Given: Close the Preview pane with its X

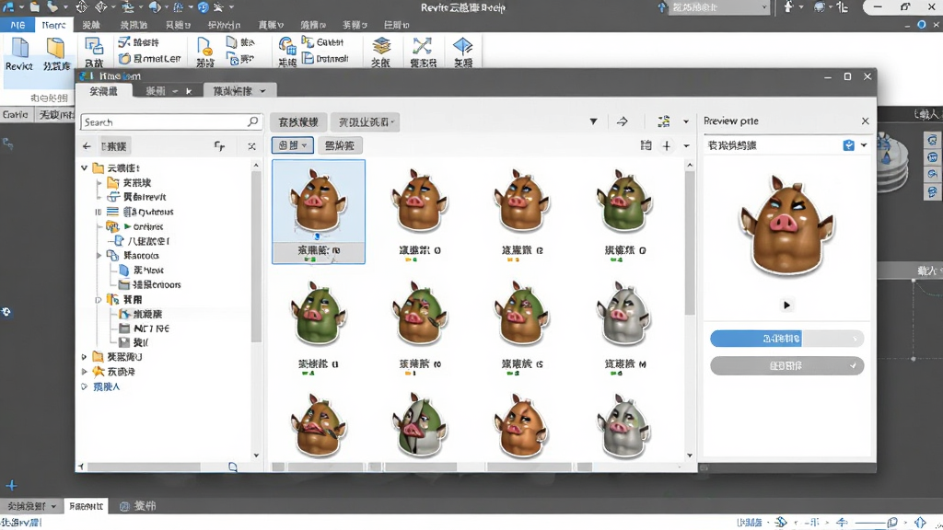Looking at the screenshot, I should pyautogui.click(x=865, y=121).
